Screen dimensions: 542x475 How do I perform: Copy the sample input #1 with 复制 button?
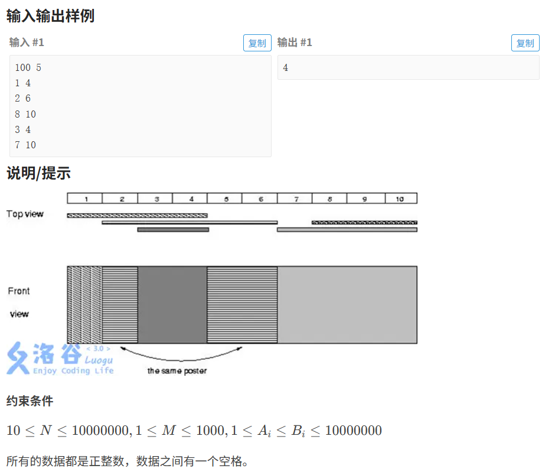coord(257,43)
